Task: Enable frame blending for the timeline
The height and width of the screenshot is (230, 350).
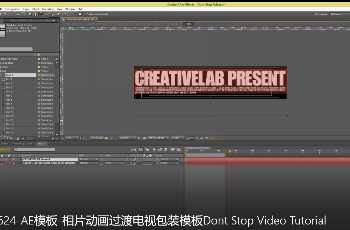Action: coord(160,150)
